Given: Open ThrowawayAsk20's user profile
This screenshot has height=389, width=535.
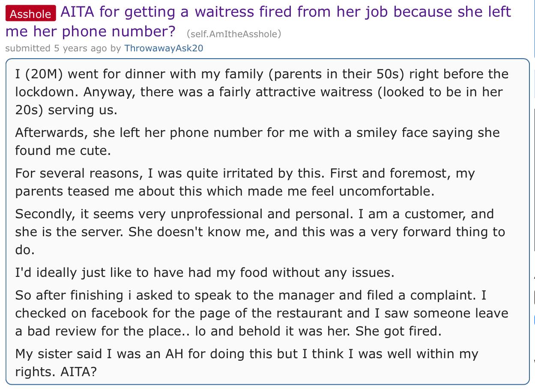Looking at the screenshot, I should coord(164,48).
